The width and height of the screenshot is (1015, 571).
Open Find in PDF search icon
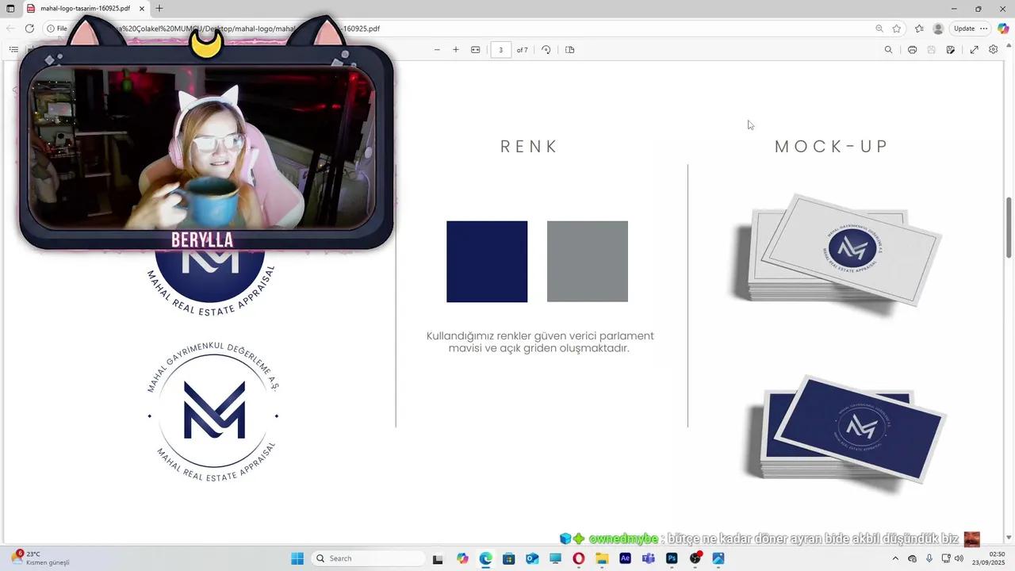[x=888, y=50]
